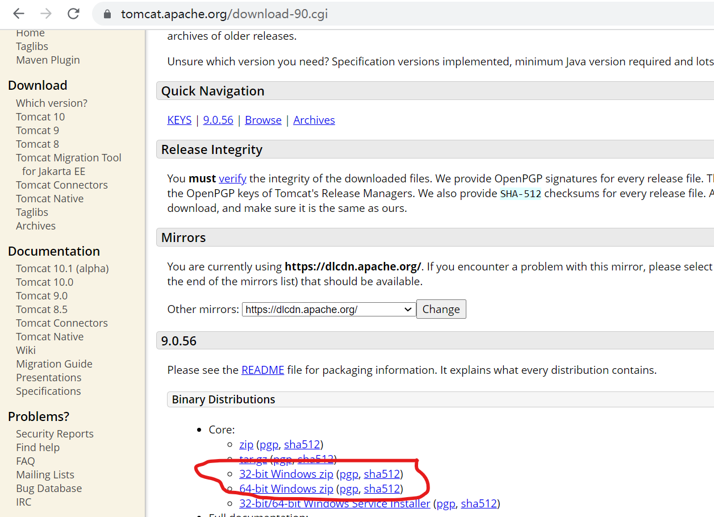Open pgp link for Windows Service Installer
The image size is (714, 517).
pos(446,503)
